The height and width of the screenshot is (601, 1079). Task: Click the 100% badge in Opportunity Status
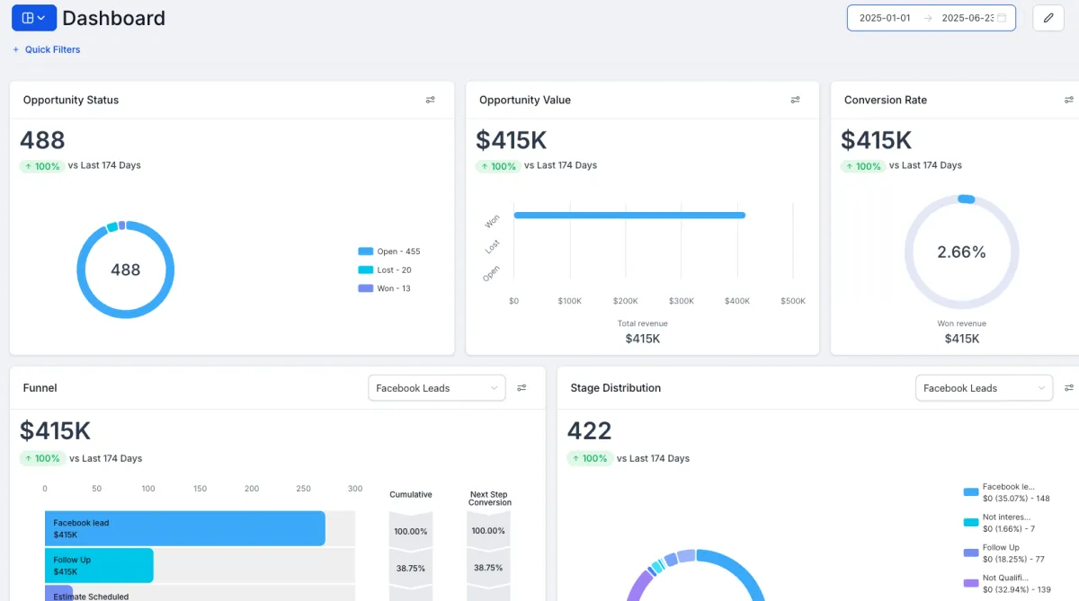pyautogui.click(x=42, y=166)
